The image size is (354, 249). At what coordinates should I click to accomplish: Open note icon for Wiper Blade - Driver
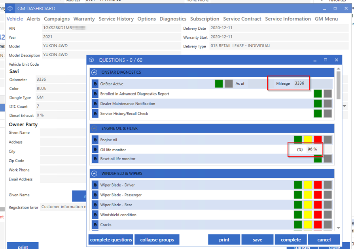[x=95, y=185]
